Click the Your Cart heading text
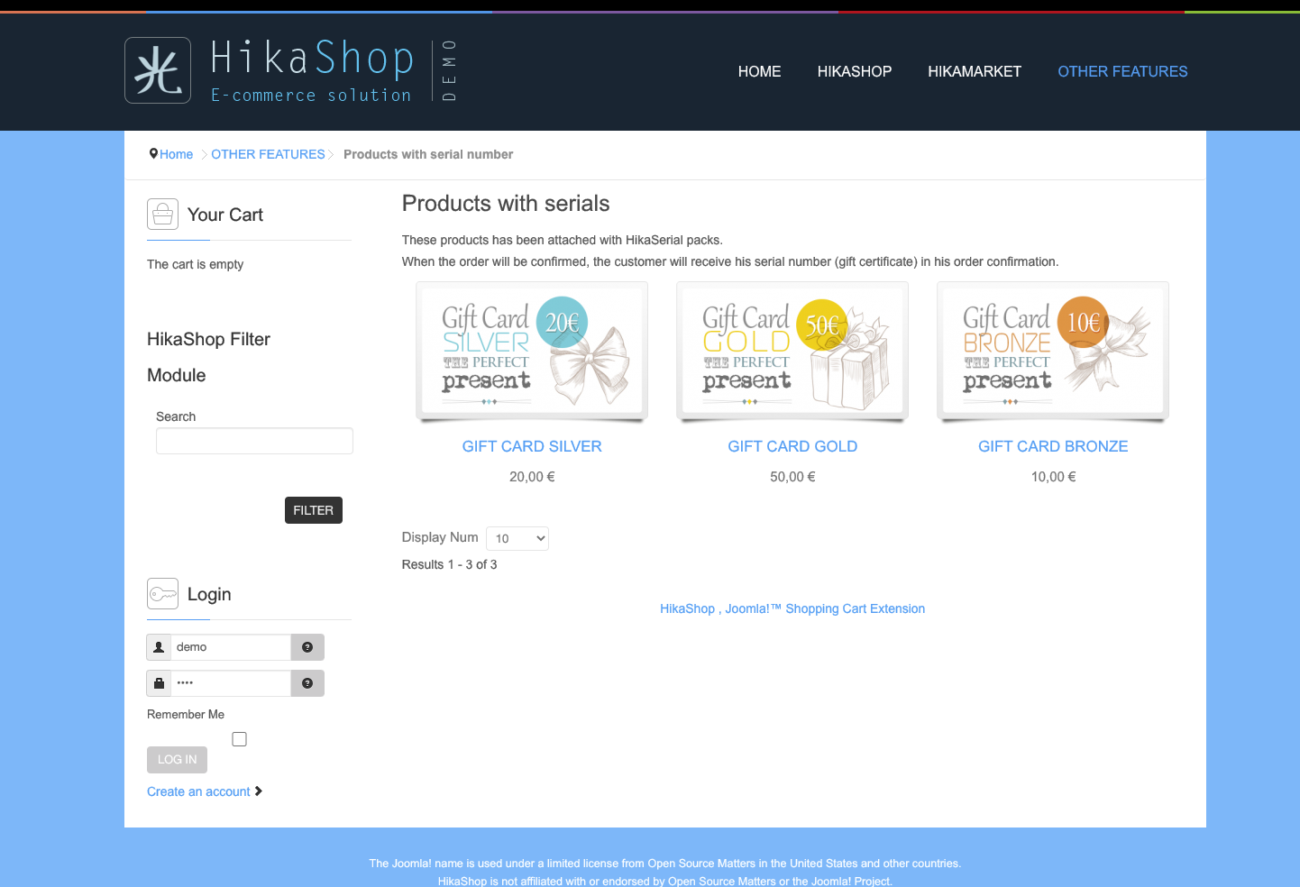The width and height of the screenshot is (1300, 887). [225, 215]
